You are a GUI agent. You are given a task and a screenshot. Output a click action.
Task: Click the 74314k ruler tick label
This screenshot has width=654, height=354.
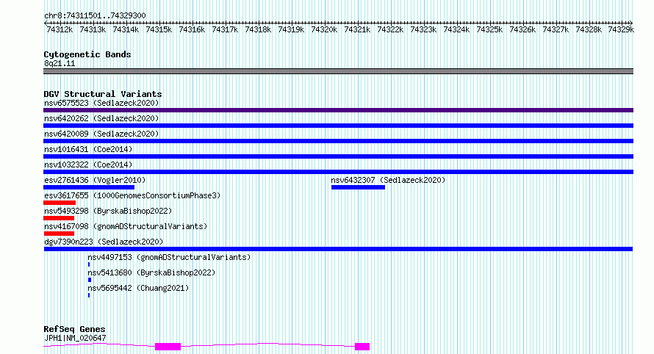126,29
